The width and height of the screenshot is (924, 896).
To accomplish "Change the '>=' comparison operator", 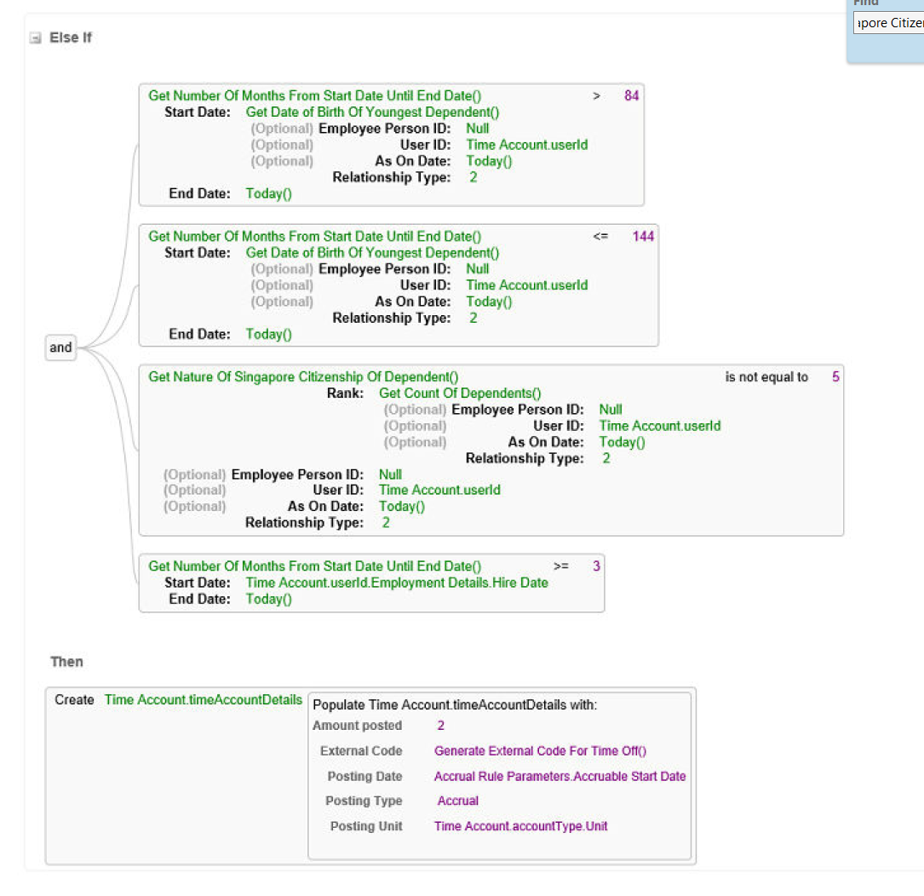I will point(560,566).
